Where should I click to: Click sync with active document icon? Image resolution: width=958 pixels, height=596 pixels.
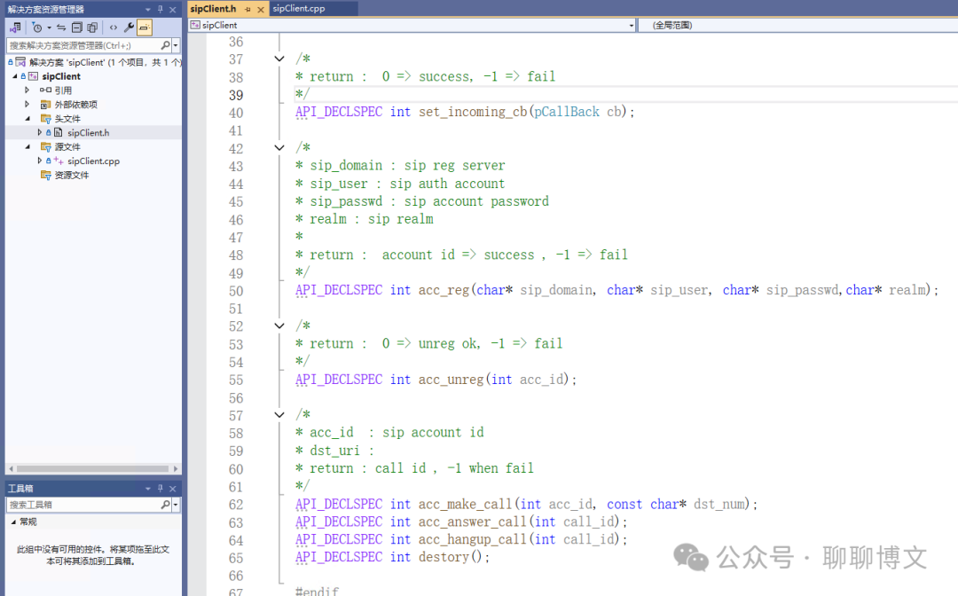[61, 27]
